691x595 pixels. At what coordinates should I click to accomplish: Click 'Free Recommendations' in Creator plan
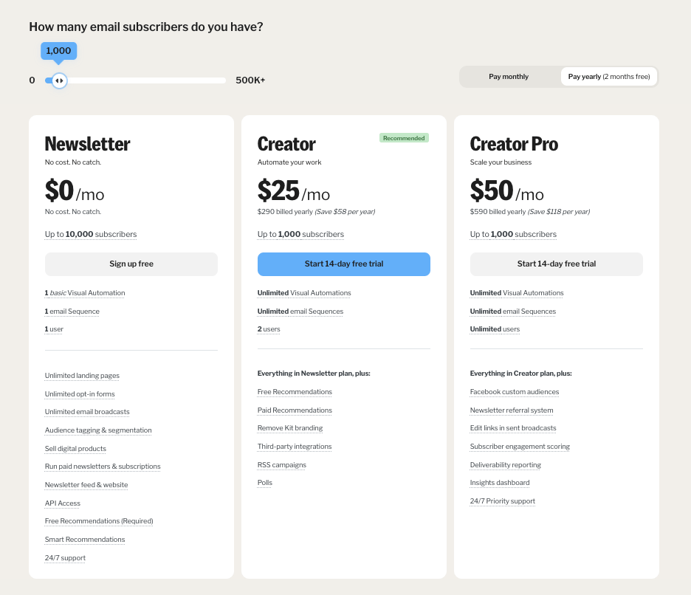(295, 392)
